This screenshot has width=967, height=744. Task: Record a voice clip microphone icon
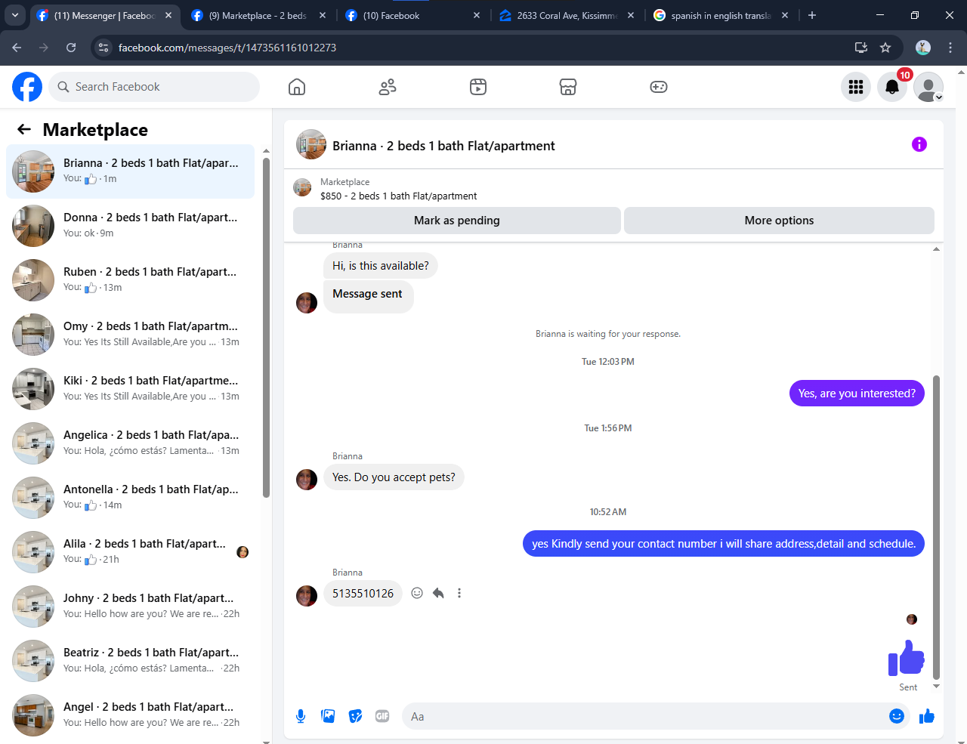point(301,716)
